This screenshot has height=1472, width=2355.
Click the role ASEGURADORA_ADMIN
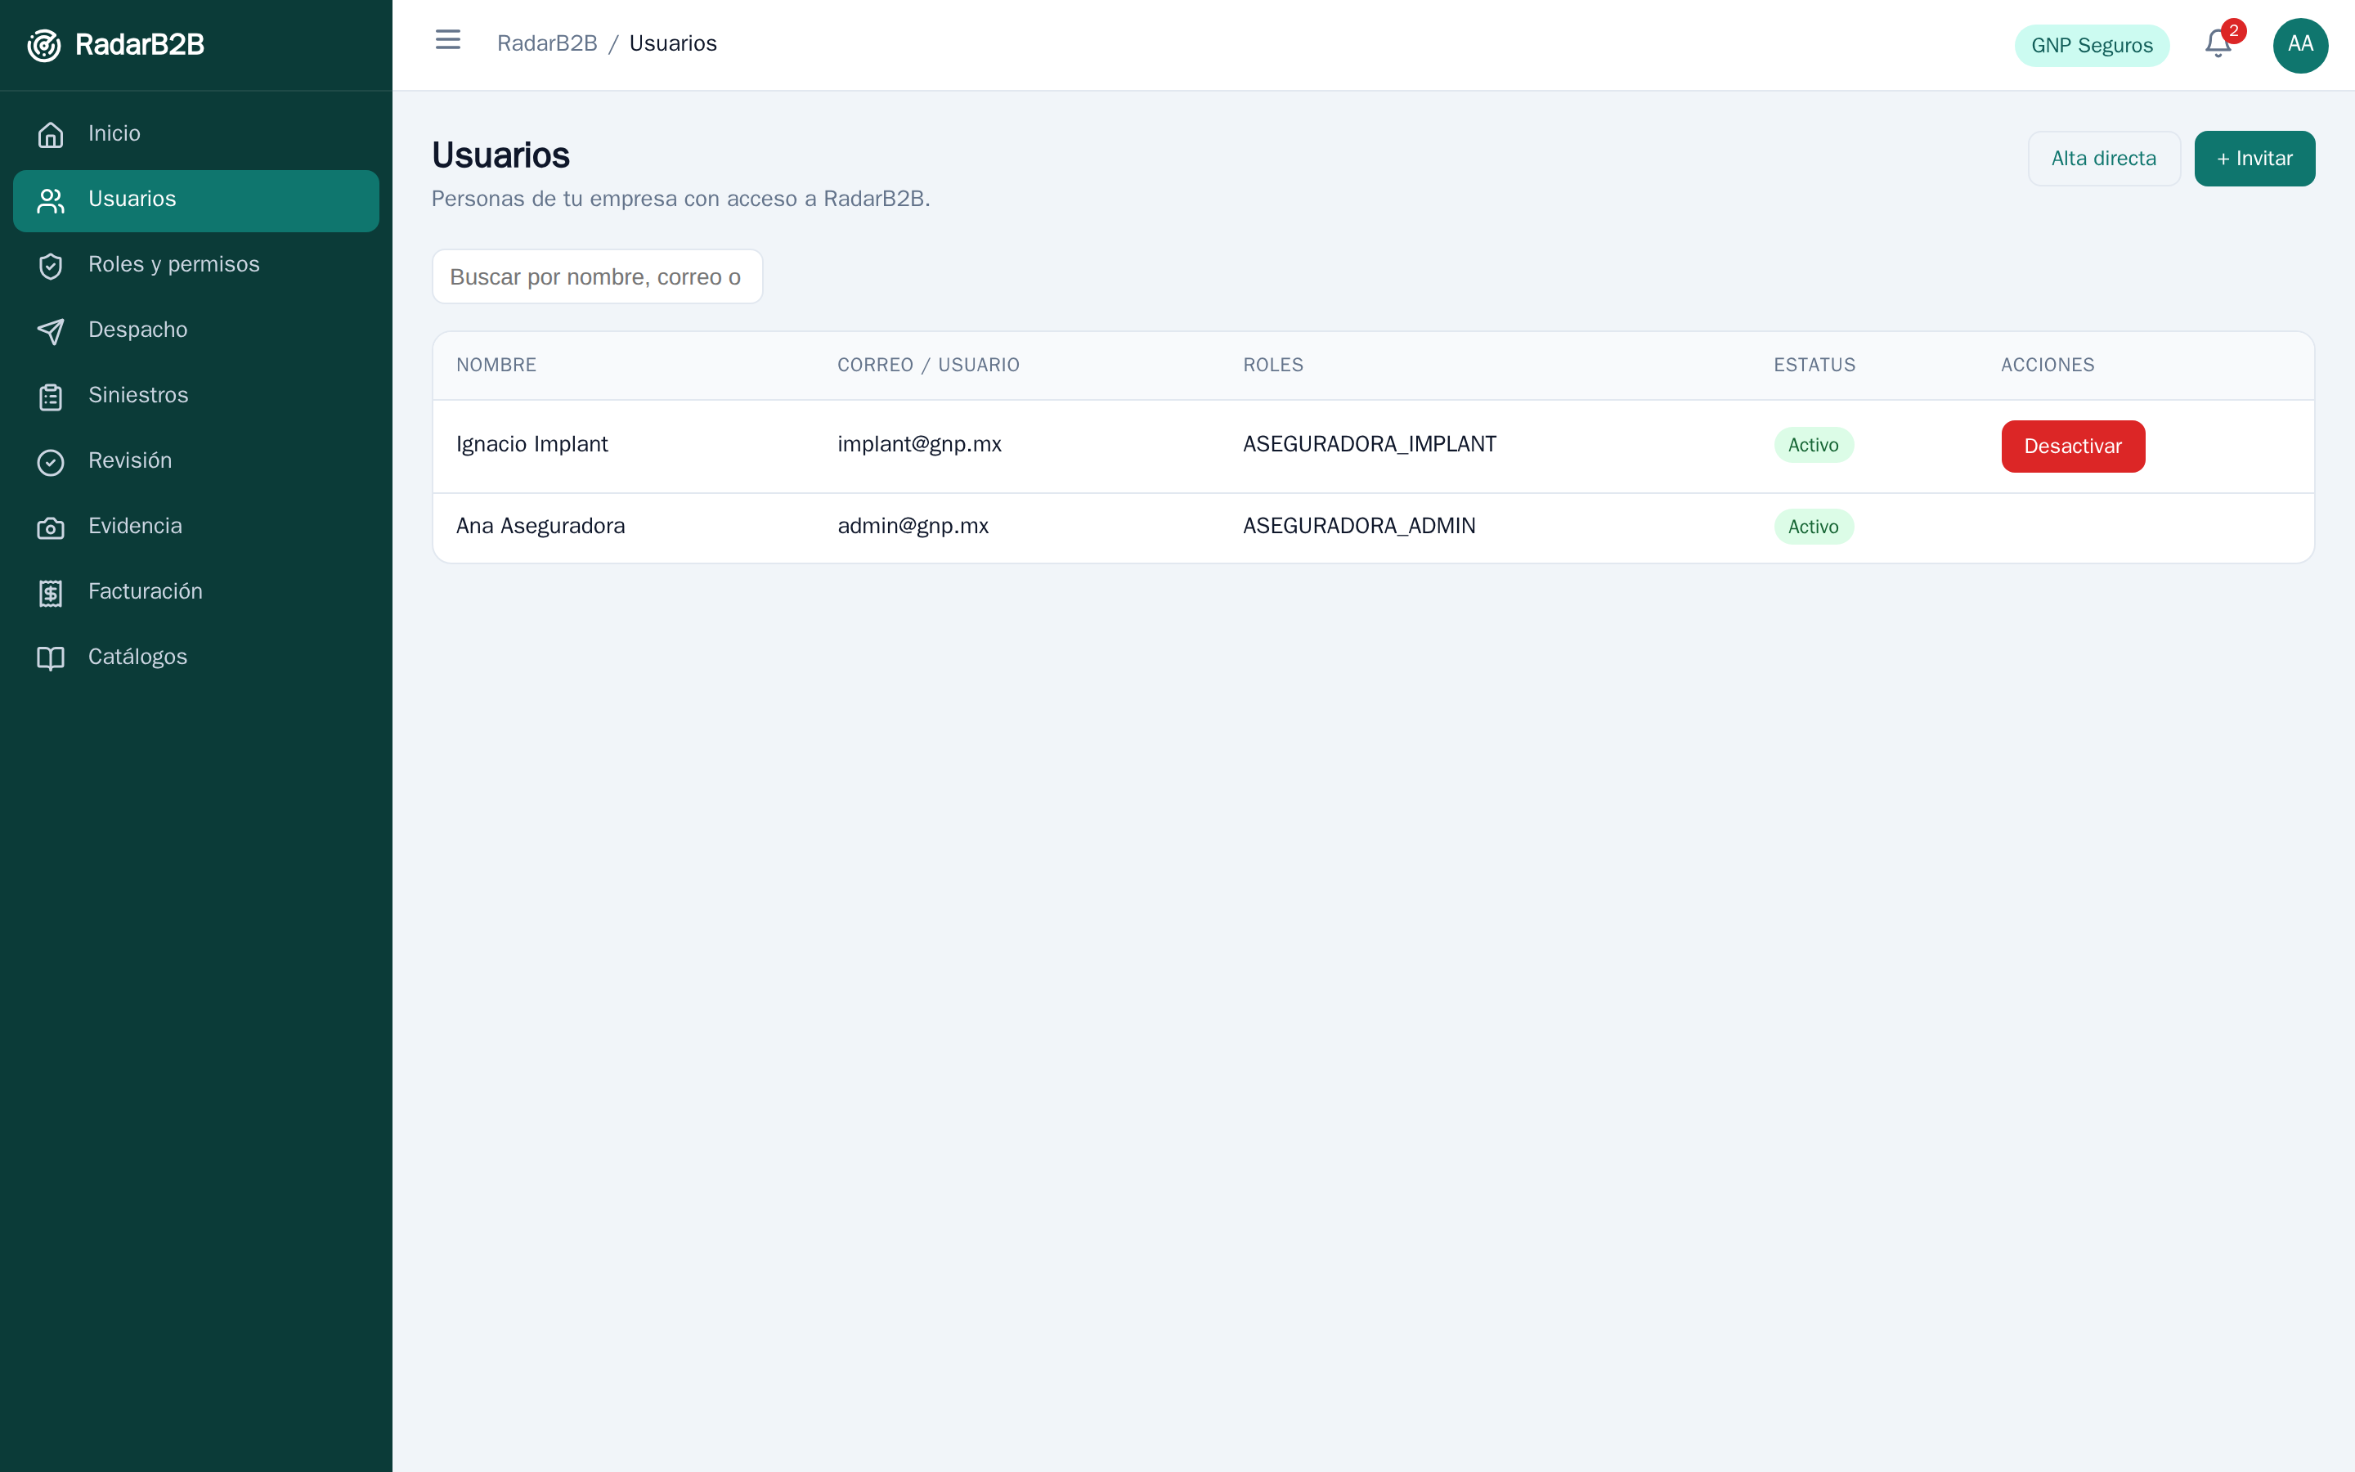click(x=1360, y=527)
